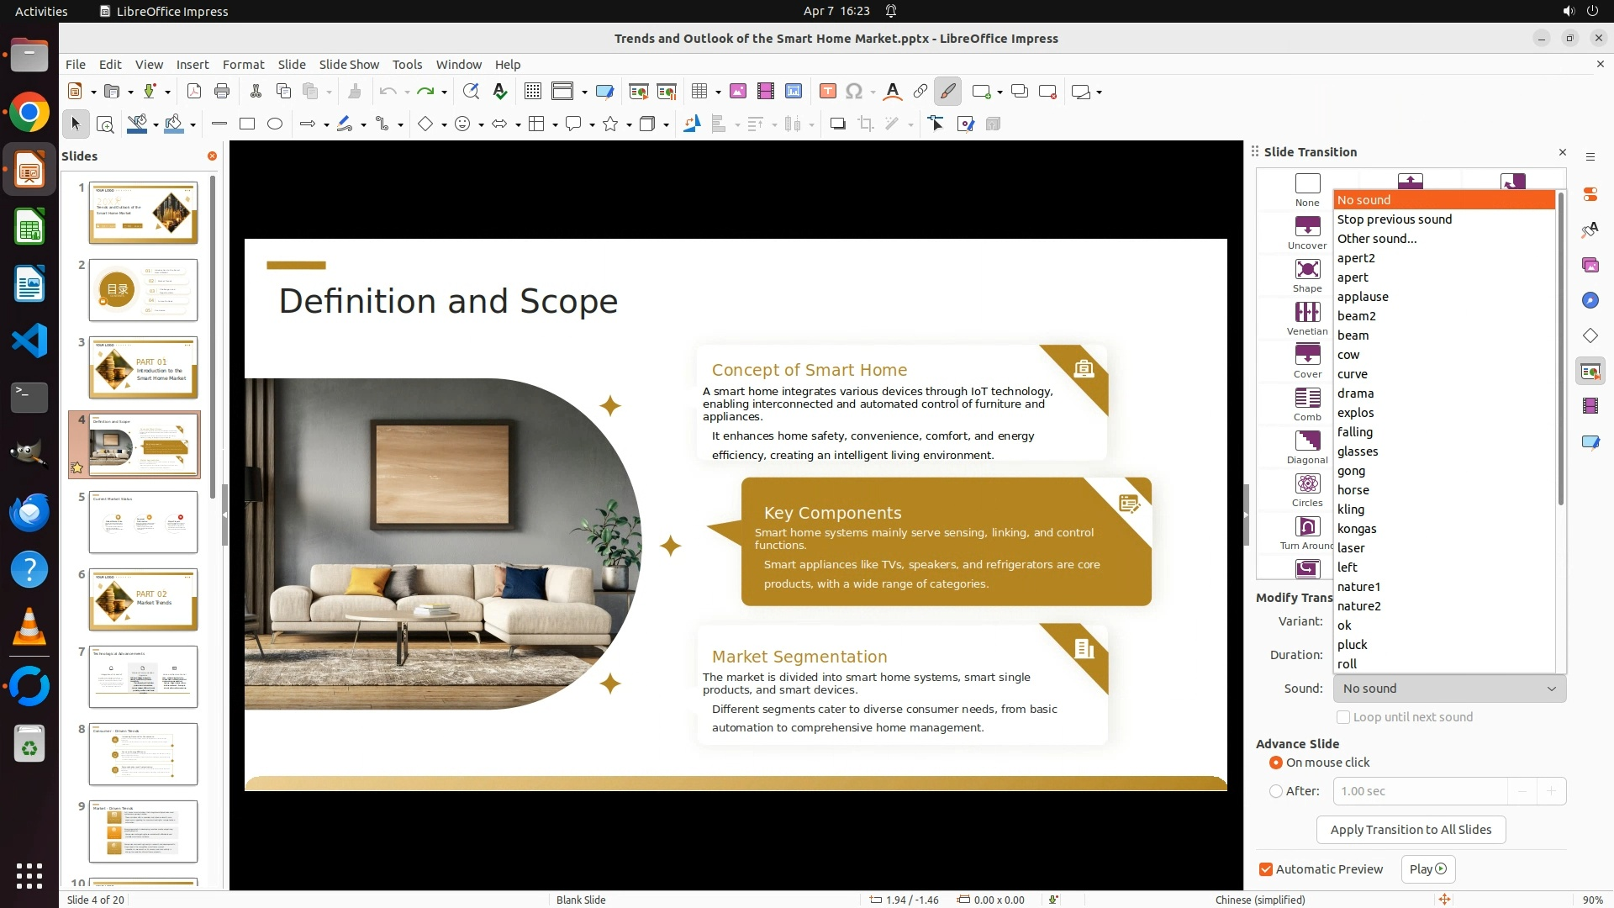
Task: Expand the Table toolbar dropdown arrow
Action: click(x=718, y=92)
